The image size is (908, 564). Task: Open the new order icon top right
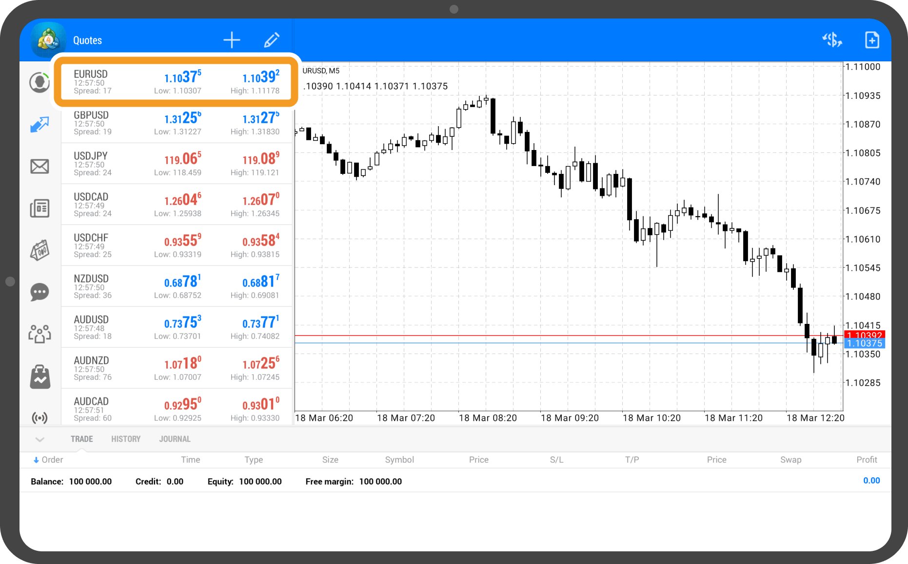(872, 40)
